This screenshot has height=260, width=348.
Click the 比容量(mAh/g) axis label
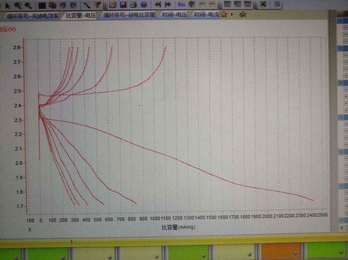(x=178, y=227)
